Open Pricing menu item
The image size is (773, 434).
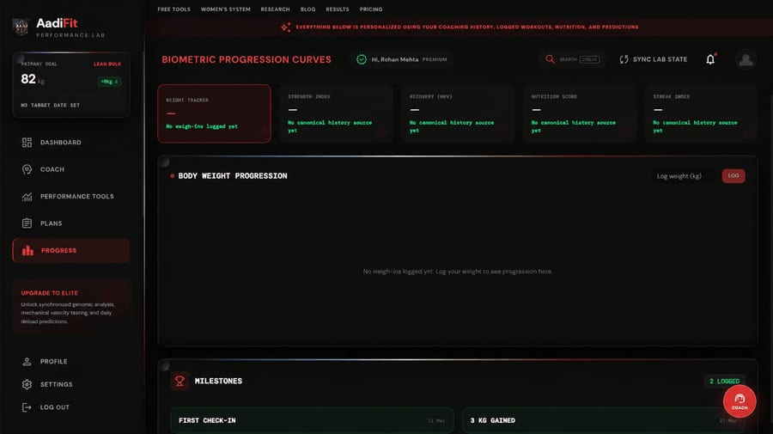[371, 9]
